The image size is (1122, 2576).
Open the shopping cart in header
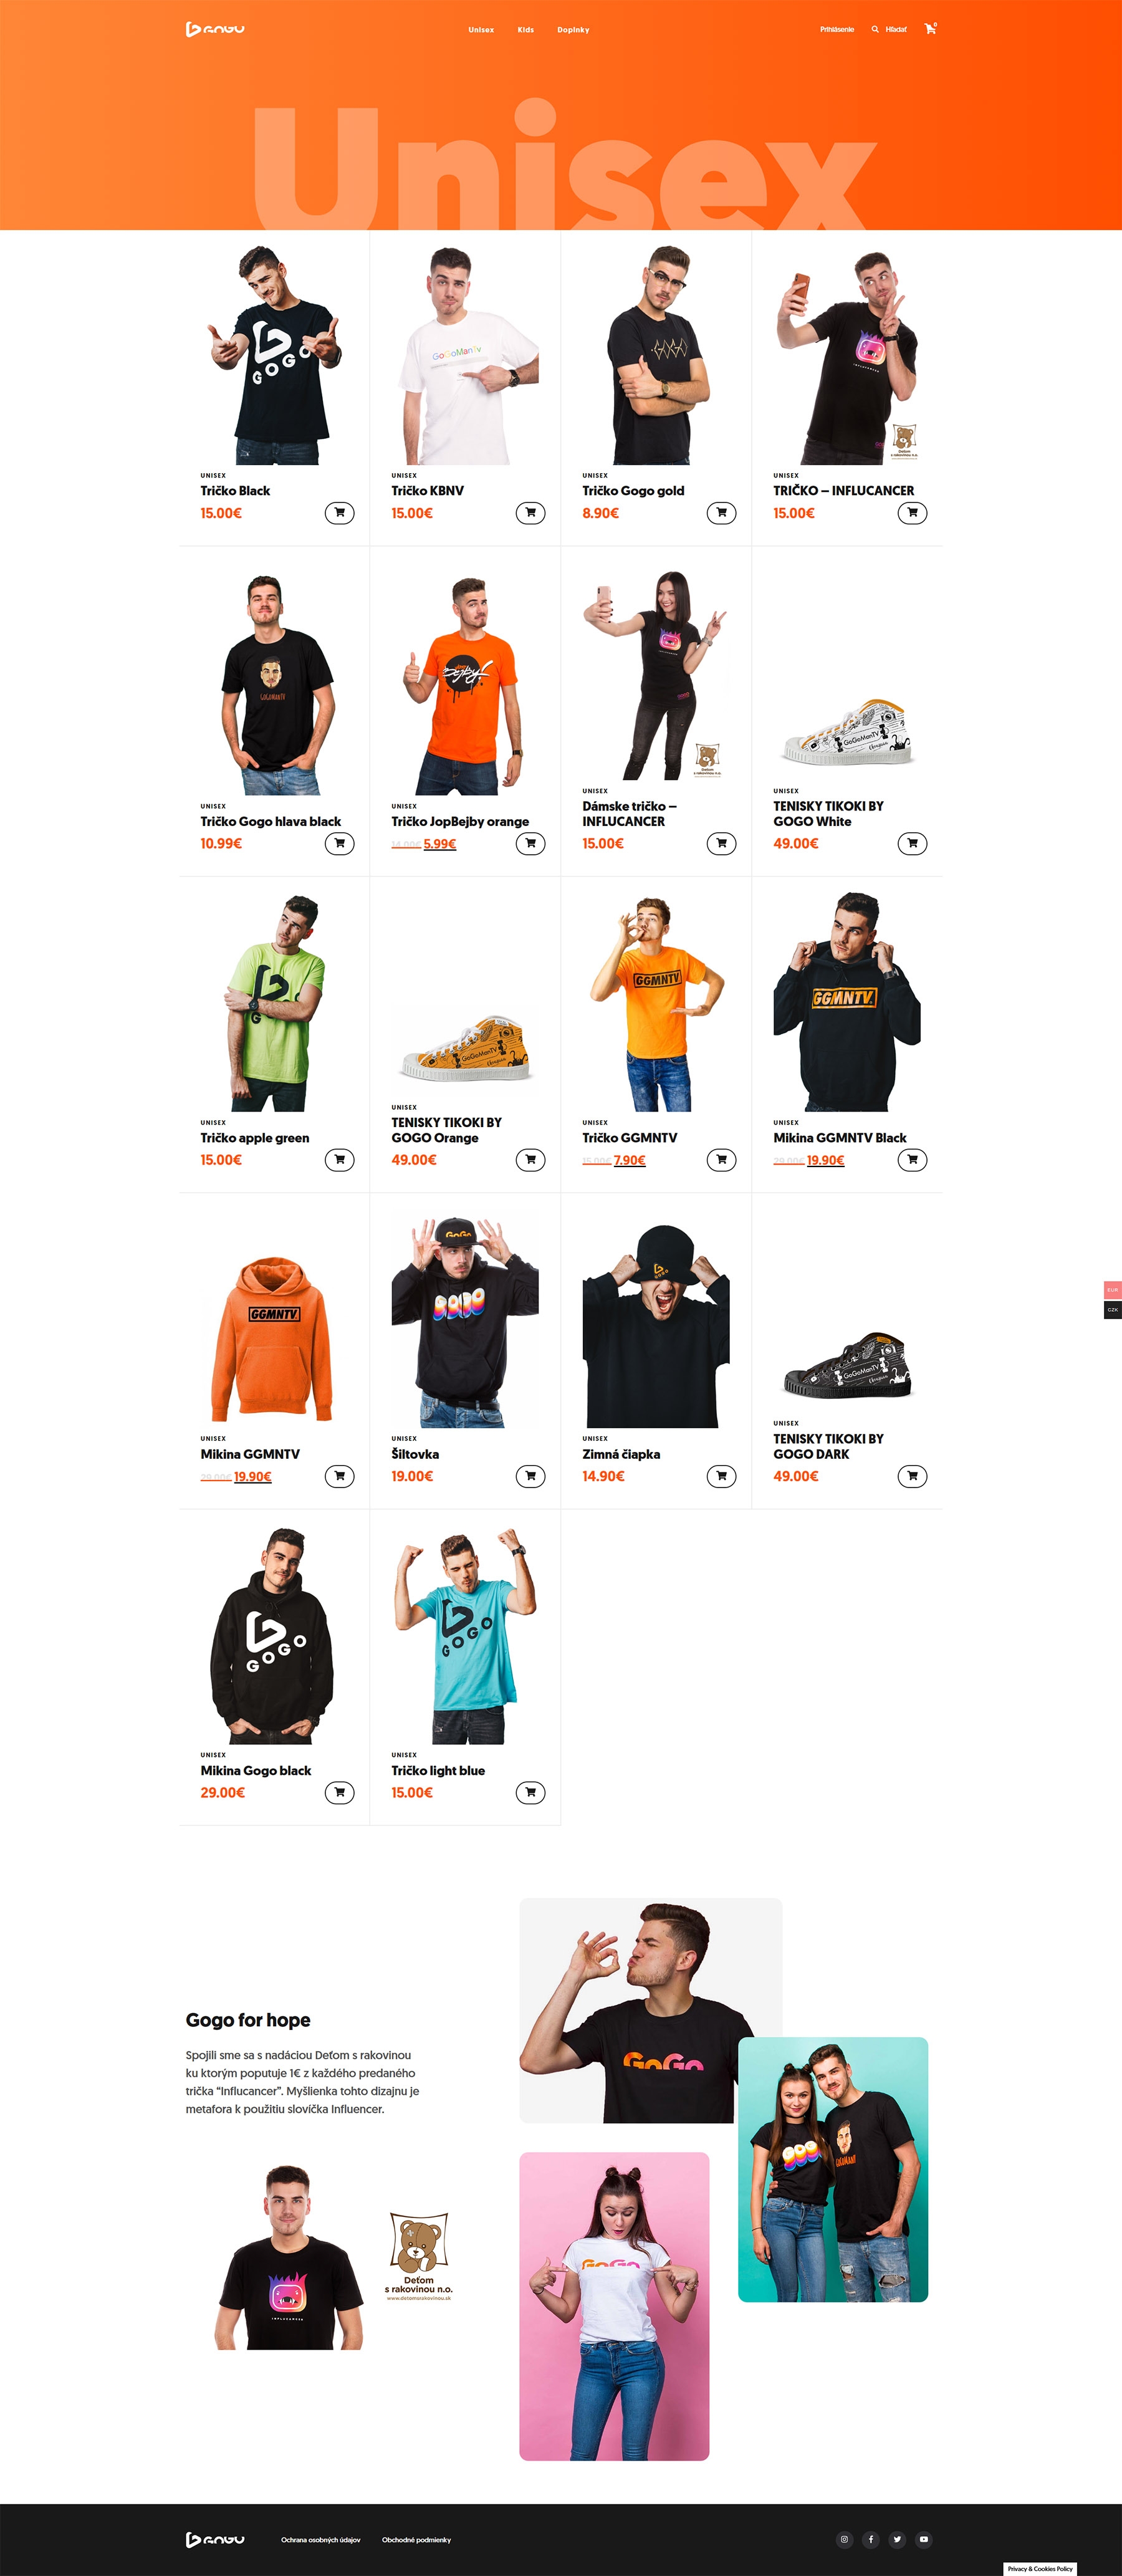tap(930, 29)
